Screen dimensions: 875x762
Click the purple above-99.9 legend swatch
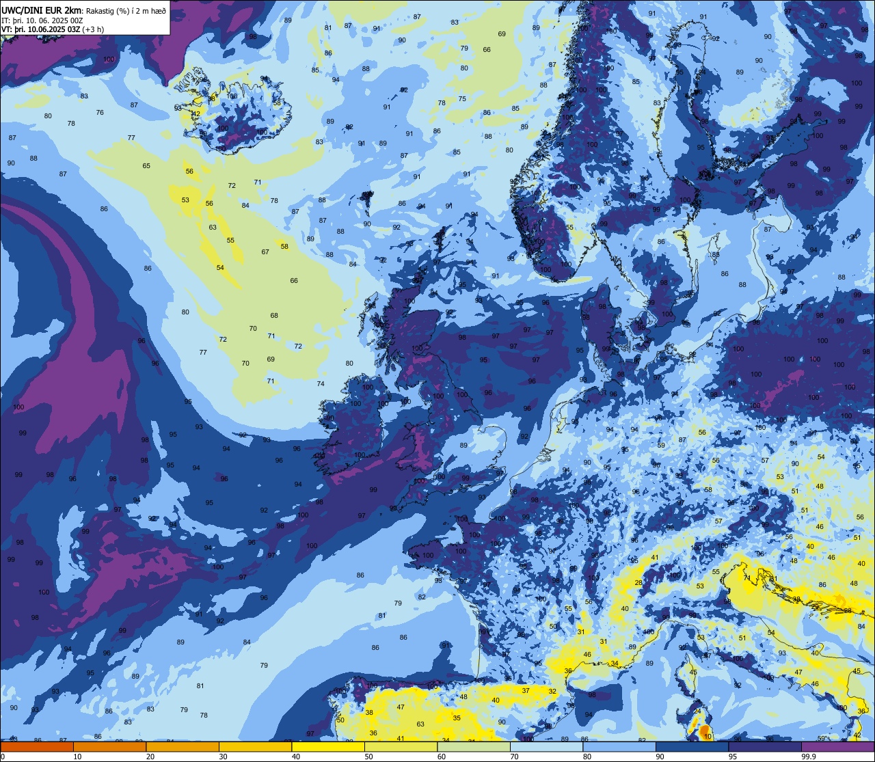pyautogui.click(x=838, y=746)
